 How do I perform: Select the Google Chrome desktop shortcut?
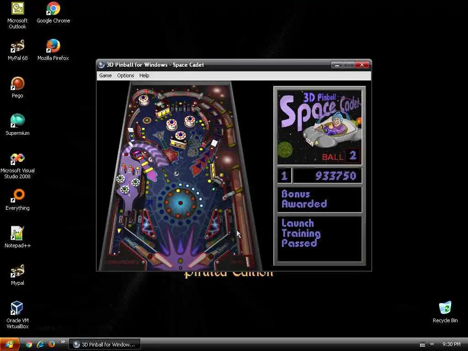pyautogui.click(x=53, y=12)
